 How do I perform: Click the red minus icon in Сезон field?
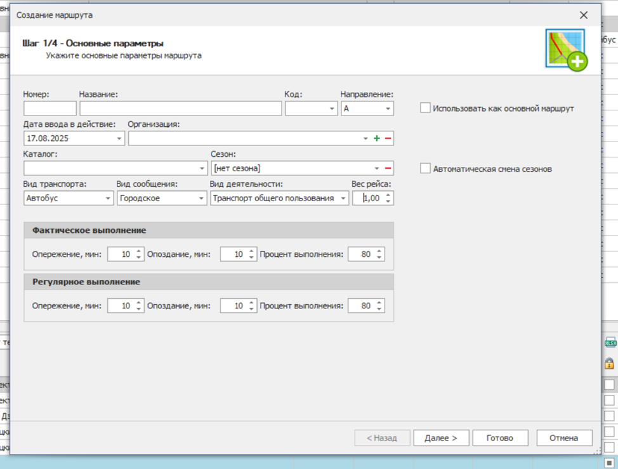tap(388, 168)
